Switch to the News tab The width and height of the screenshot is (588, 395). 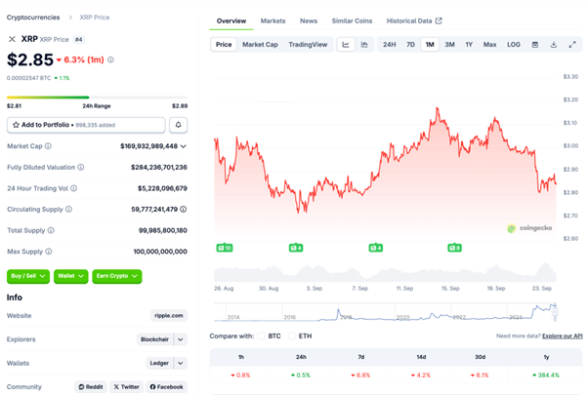pos(309,20)
